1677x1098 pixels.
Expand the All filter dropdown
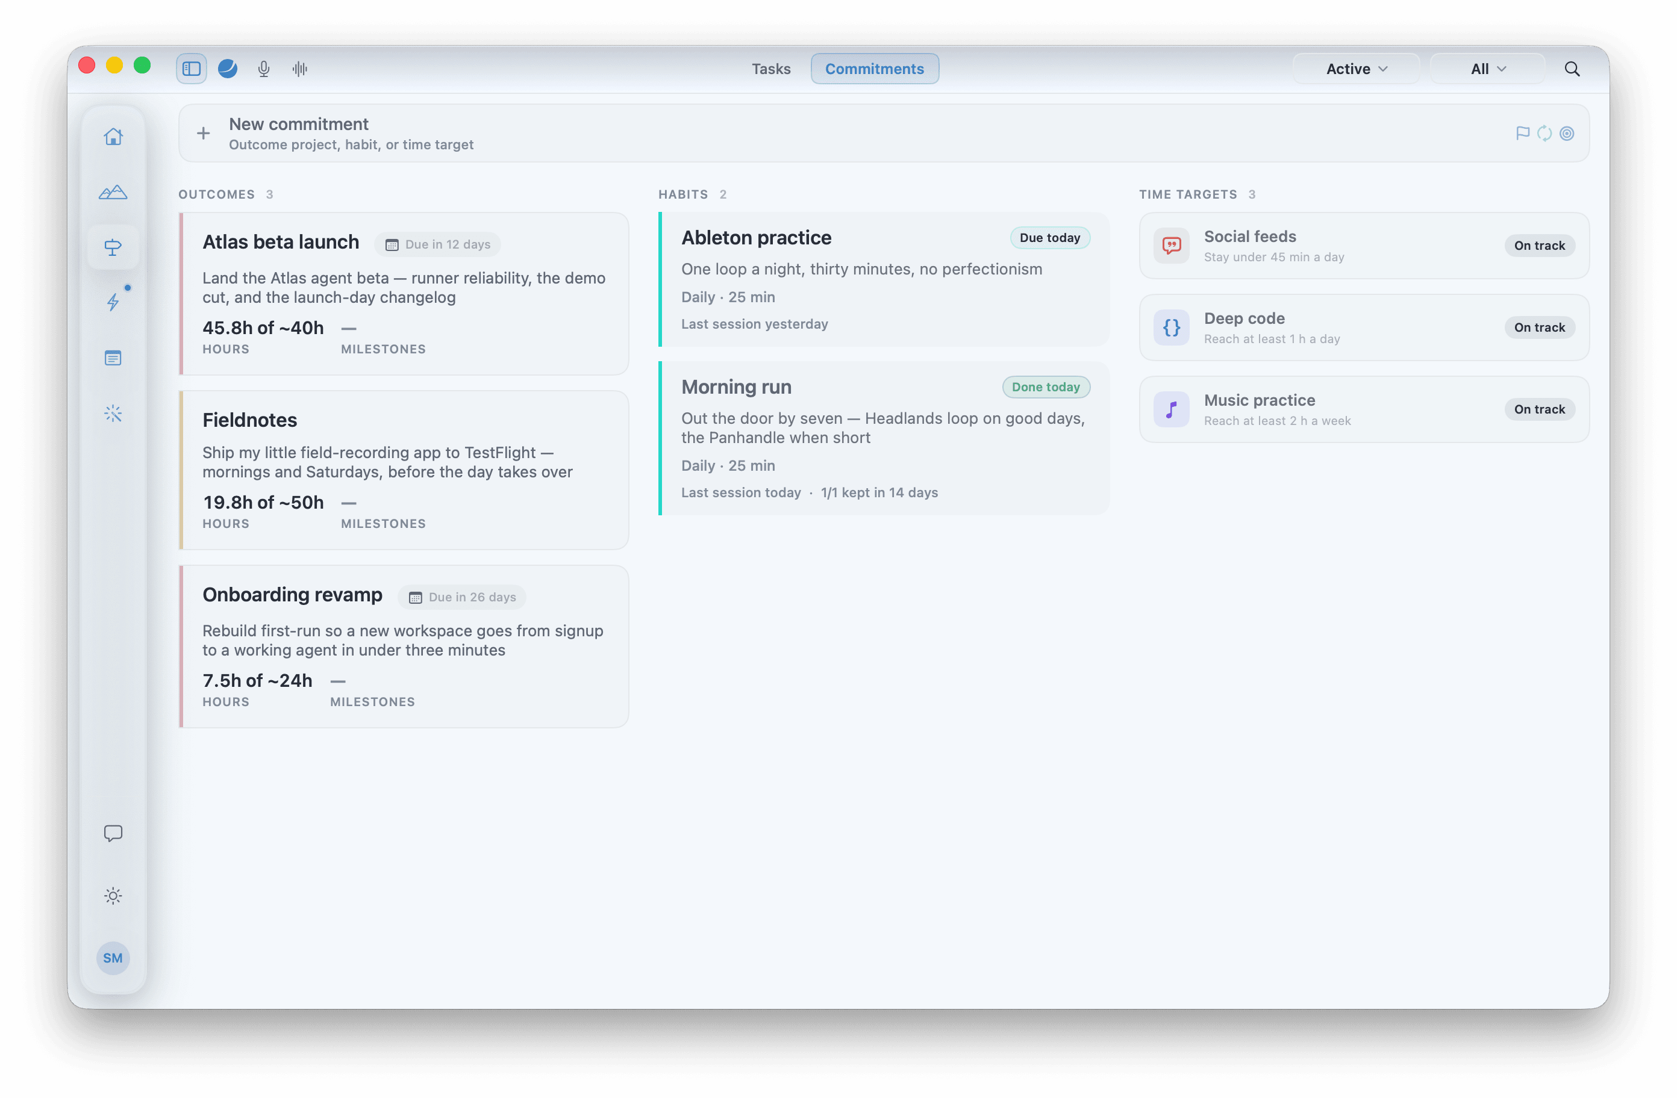[x=1487, y=68]
